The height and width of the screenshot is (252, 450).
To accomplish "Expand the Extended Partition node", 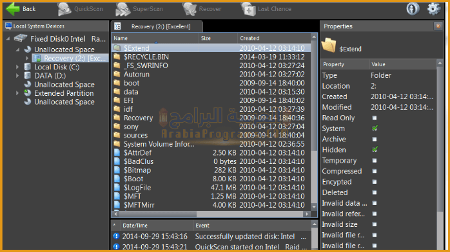I will (x=17, y=93).
